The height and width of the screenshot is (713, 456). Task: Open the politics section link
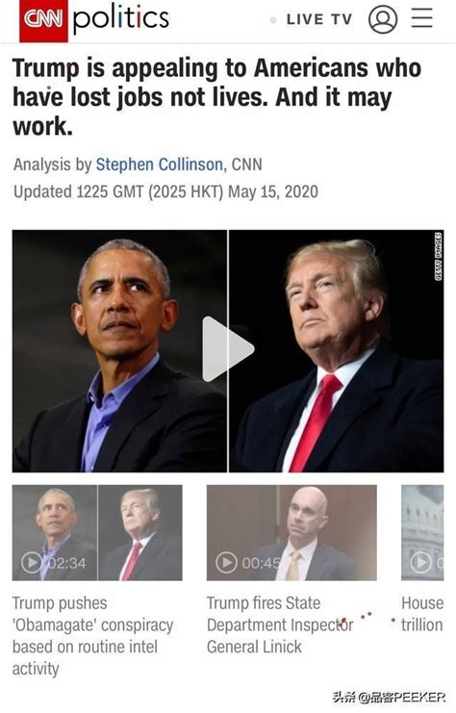121,18
